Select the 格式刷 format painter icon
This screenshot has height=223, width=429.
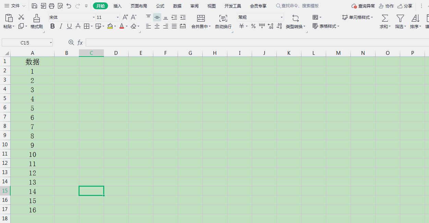click(36, 21)
